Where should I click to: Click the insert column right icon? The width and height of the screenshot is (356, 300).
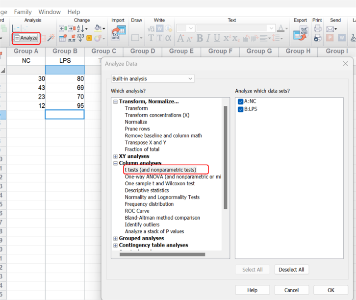72,28
